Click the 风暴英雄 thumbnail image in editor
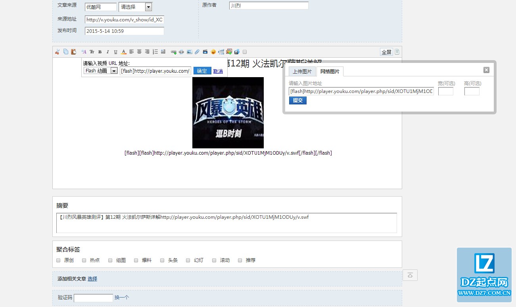 pyautogui.click(x=228, y=113)
